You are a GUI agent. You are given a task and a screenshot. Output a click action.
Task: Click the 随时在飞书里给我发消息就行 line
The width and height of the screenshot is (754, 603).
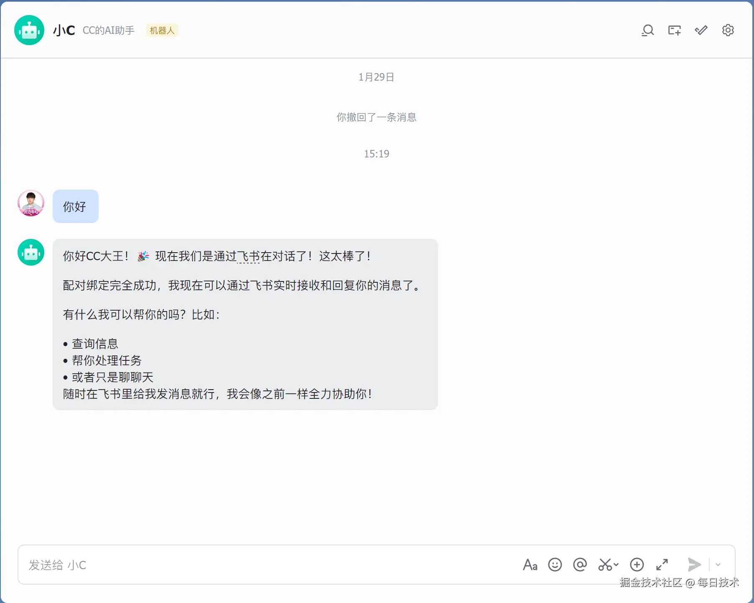(x=217, y=394)
